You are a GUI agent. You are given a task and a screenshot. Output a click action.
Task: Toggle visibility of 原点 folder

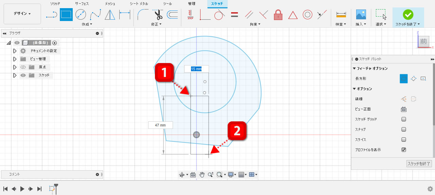pos(23,67)
